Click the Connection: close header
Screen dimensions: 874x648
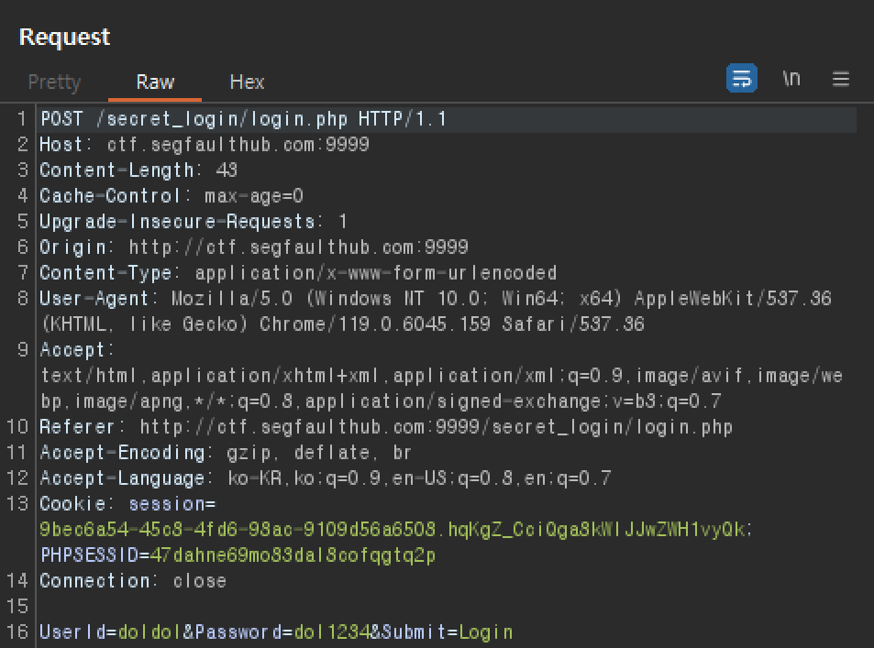click(x=133, y=581)
